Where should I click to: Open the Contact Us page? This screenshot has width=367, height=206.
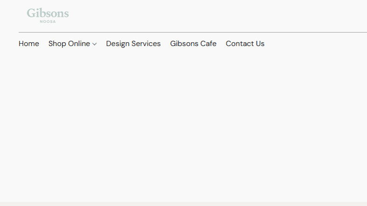245,44
